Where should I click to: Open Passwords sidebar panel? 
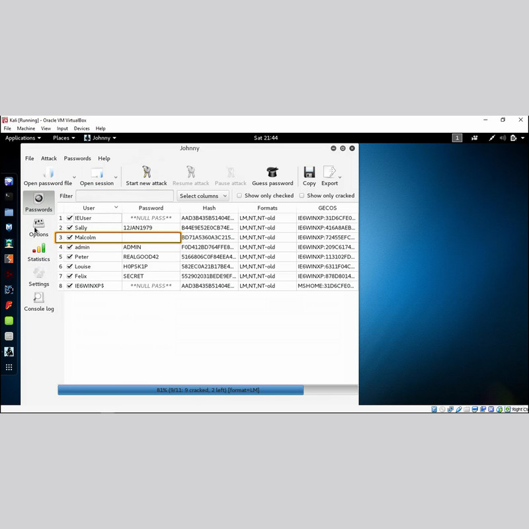tap(39, 203)
